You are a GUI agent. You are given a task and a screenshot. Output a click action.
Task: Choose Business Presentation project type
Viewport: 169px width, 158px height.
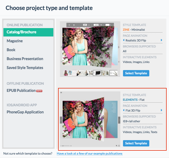click(25, 59)
